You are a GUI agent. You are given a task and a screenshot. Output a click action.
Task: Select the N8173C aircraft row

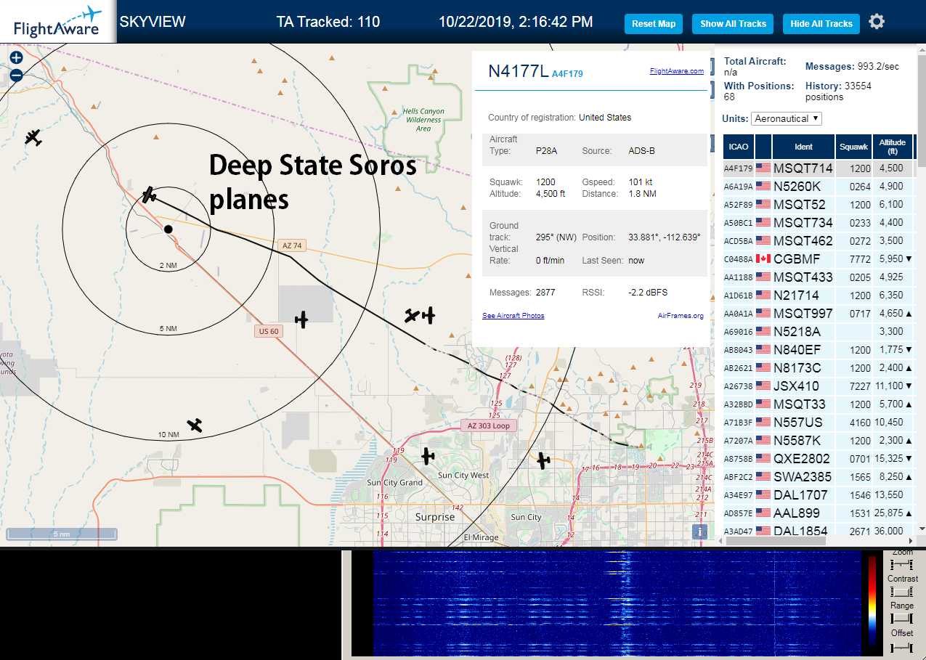tap(819, 368)
